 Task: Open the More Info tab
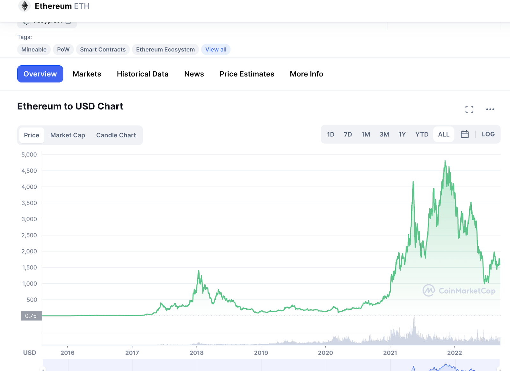tap(306, 74)
